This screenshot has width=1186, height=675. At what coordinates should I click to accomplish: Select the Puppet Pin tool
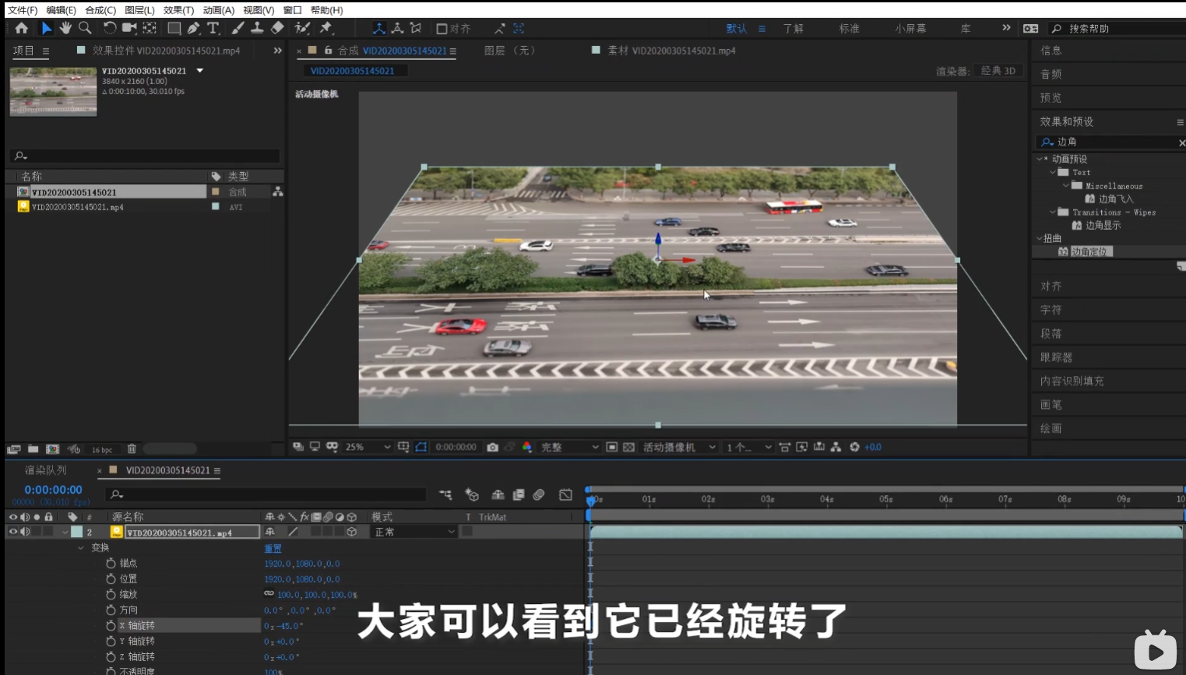pos(326,28)
